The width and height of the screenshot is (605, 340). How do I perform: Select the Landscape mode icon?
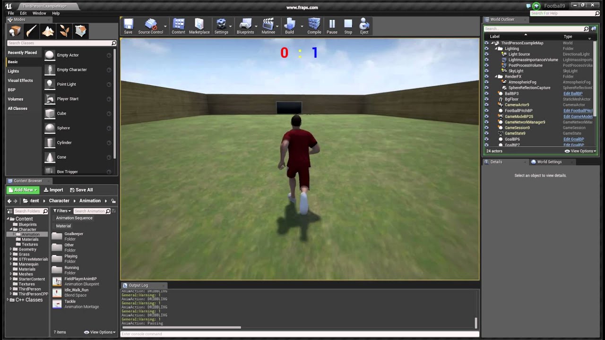(48, 31)
